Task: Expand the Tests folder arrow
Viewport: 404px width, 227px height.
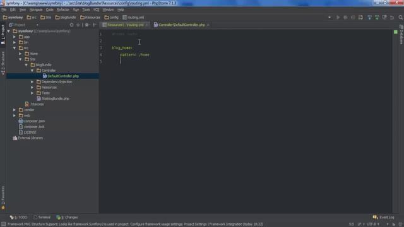Action: coord(32,93)
